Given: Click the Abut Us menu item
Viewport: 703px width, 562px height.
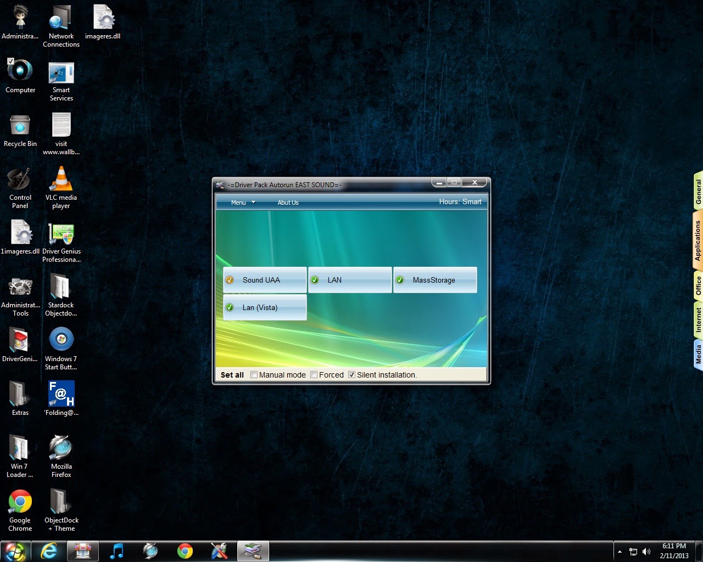Looking at the screenshot, I should click(288, 202).
